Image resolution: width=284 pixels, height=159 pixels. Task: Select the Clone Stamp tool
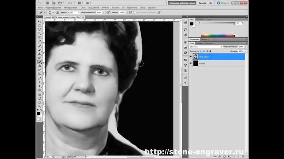click(39, 54)
